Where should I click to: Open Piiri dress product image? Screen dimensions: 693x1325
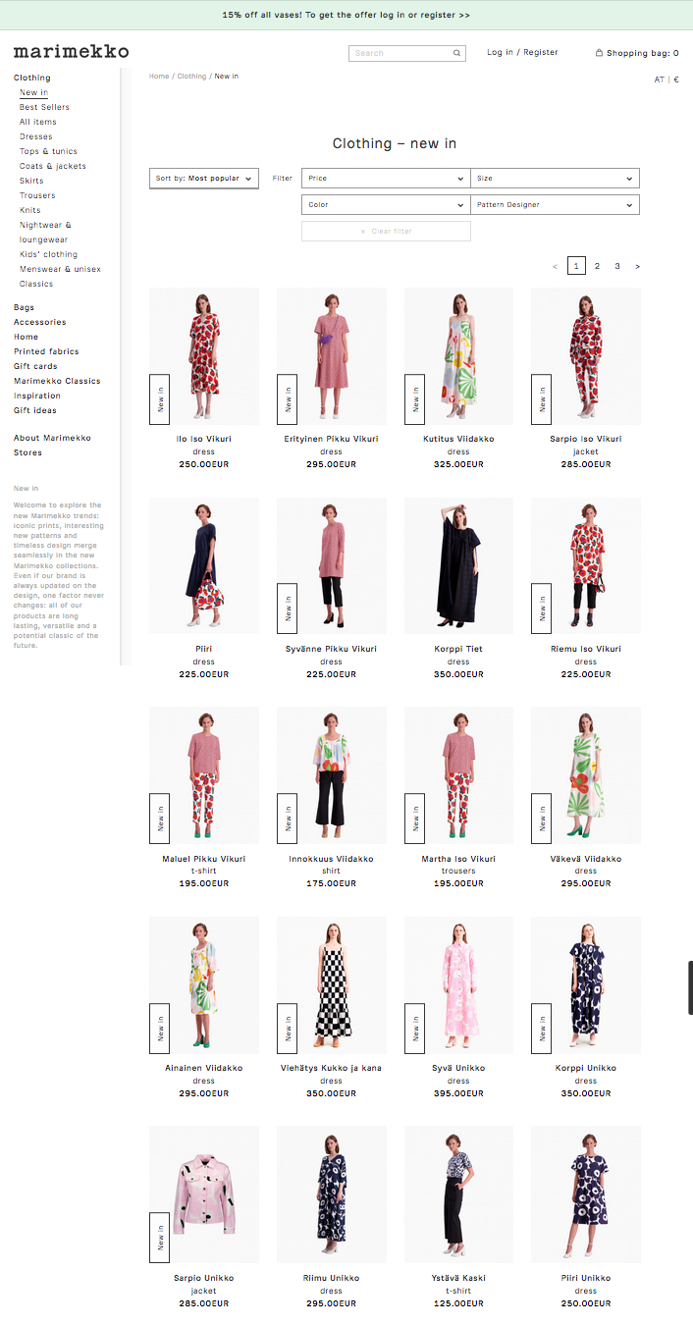(x=204, y=566)
